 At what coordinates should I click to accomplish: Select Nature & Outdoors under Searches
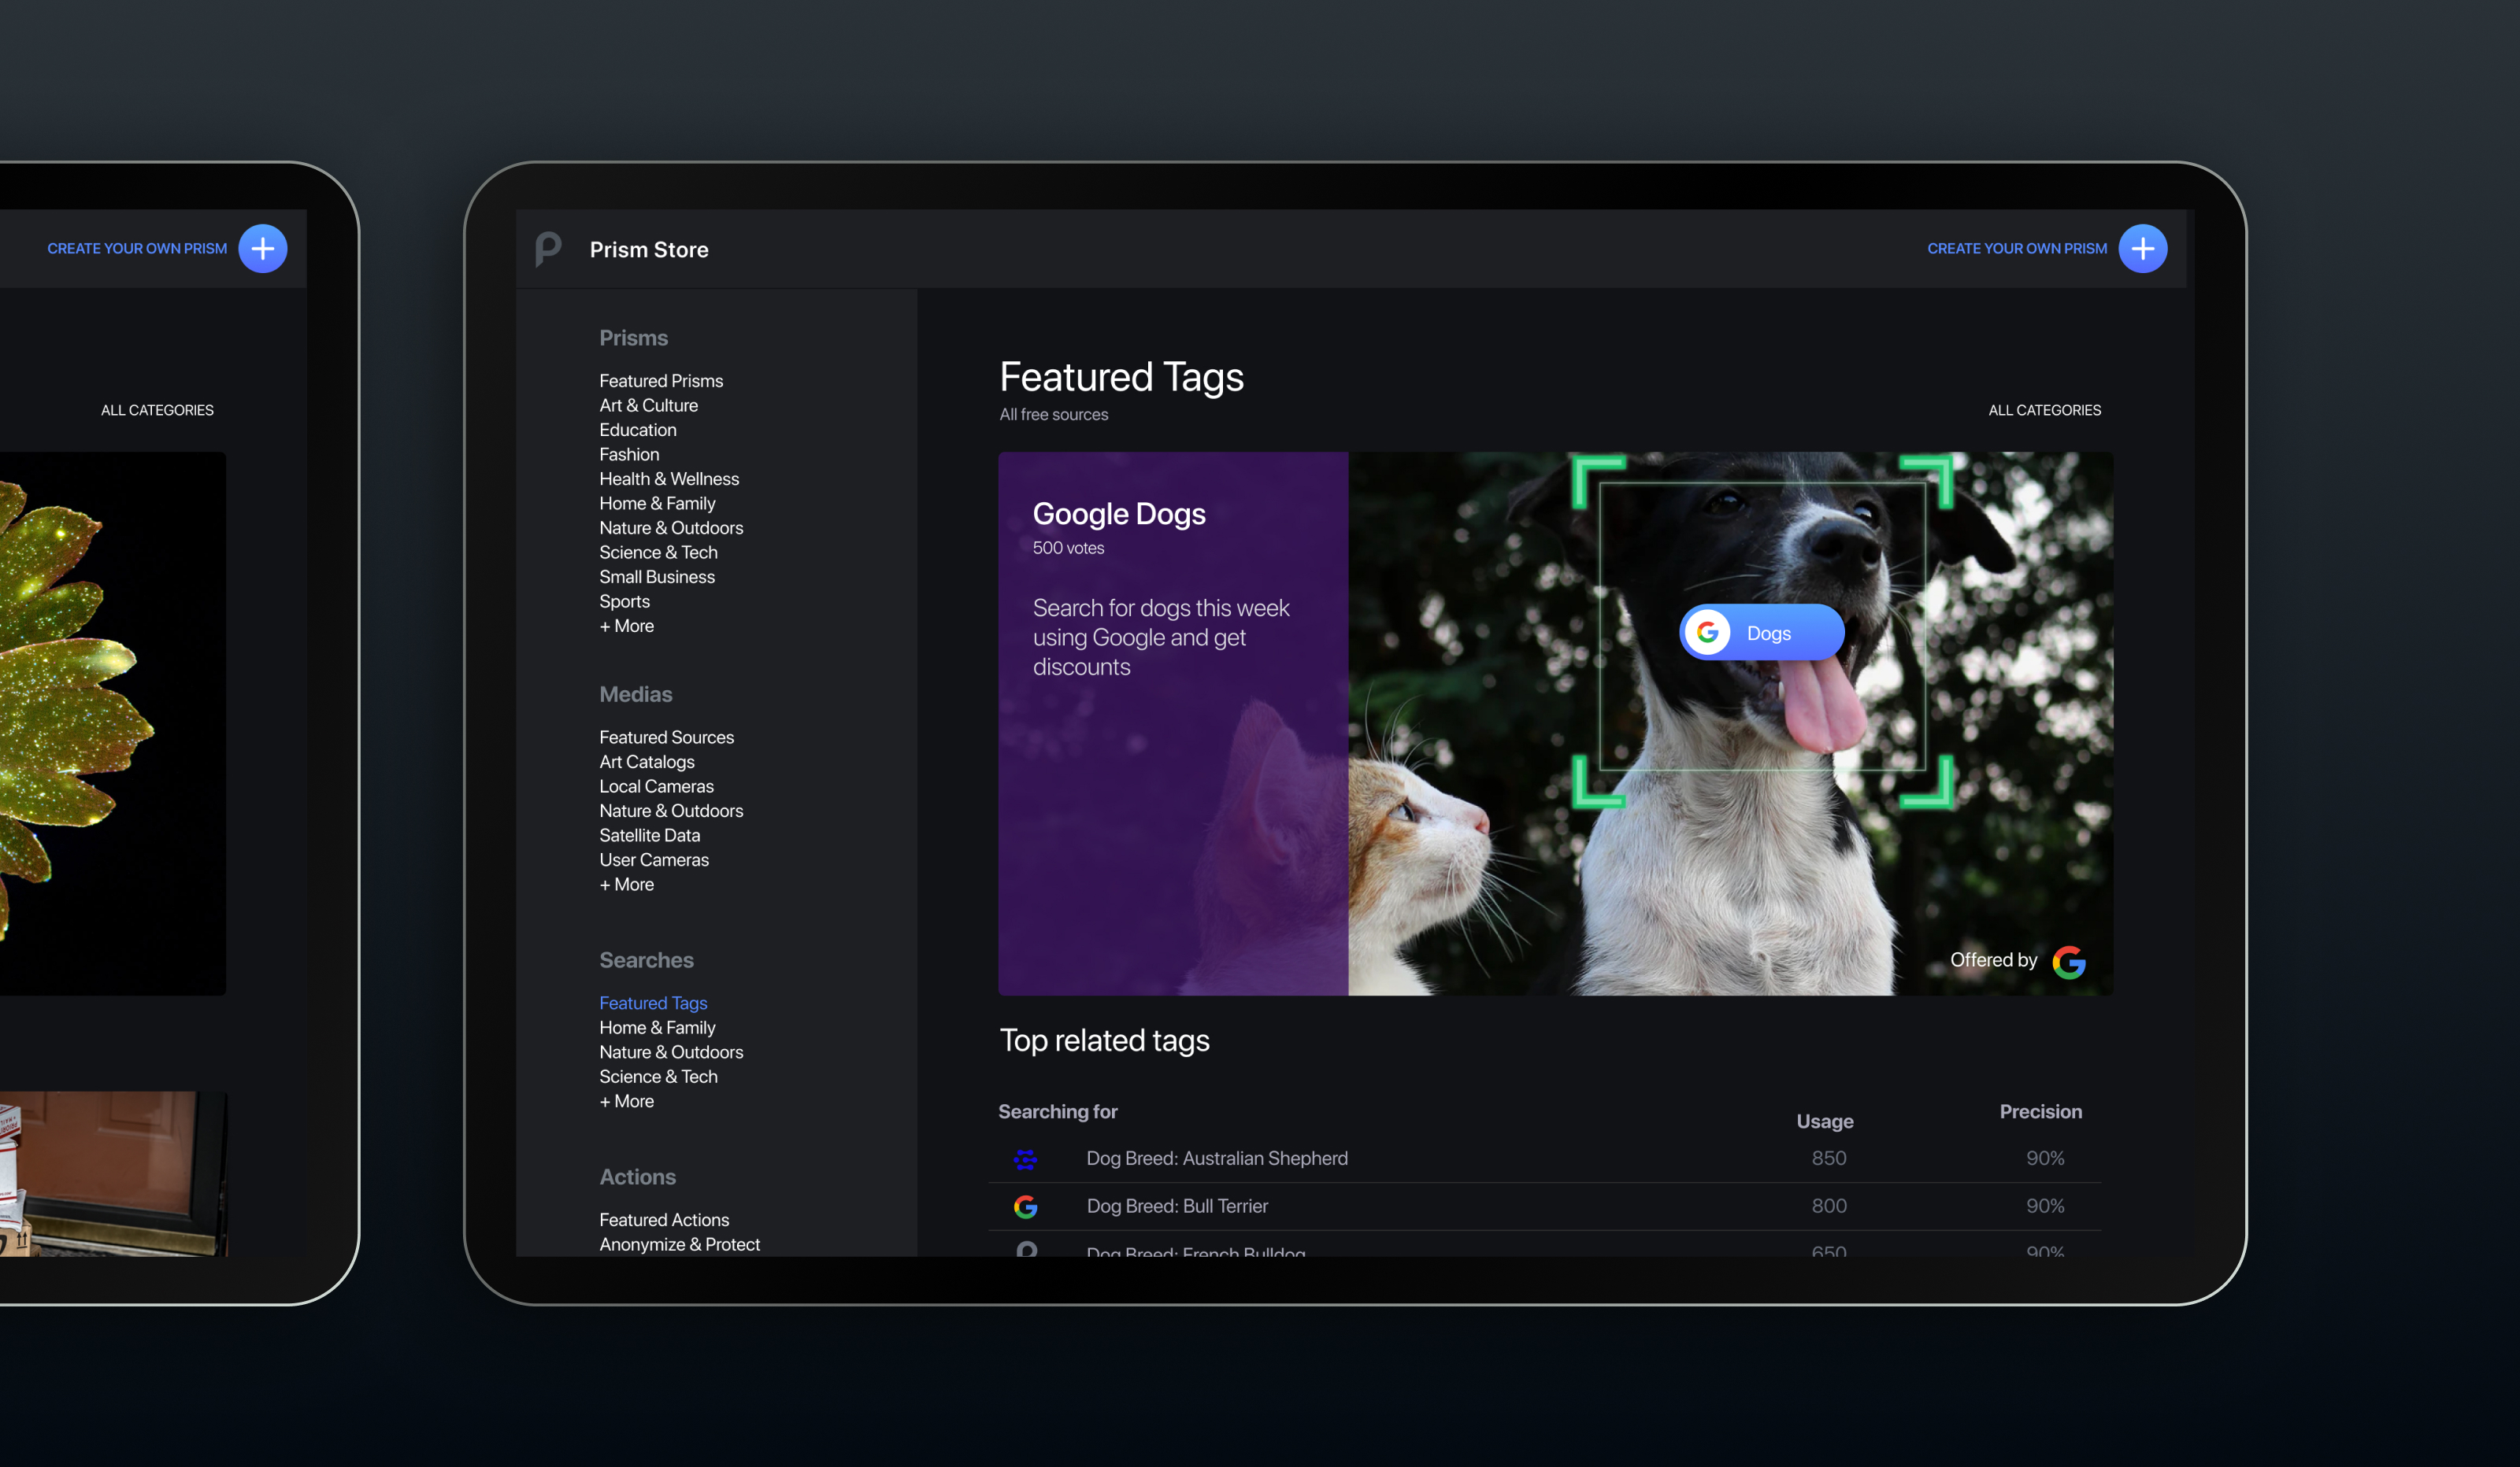(671, 1052)
